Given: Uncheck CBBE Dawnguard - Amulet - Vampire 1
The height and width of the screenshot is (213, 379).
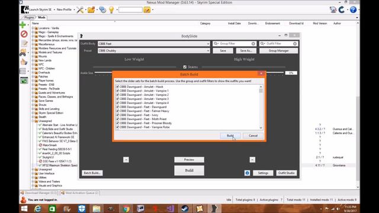Looking at the screenshot, I should [117, 91].
